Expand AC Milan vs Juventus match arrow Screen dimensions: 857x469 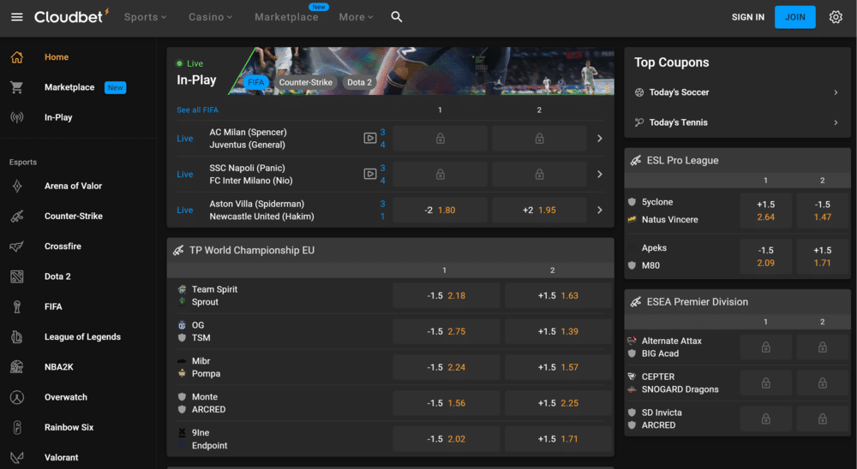click(x=600, y=138)
